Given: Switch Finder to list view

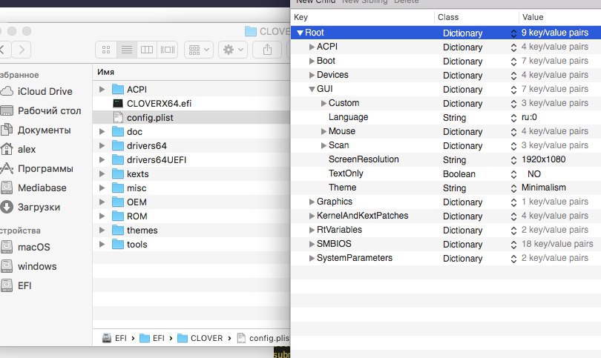Looking at the screenshot, I should (x=126, y=50).
